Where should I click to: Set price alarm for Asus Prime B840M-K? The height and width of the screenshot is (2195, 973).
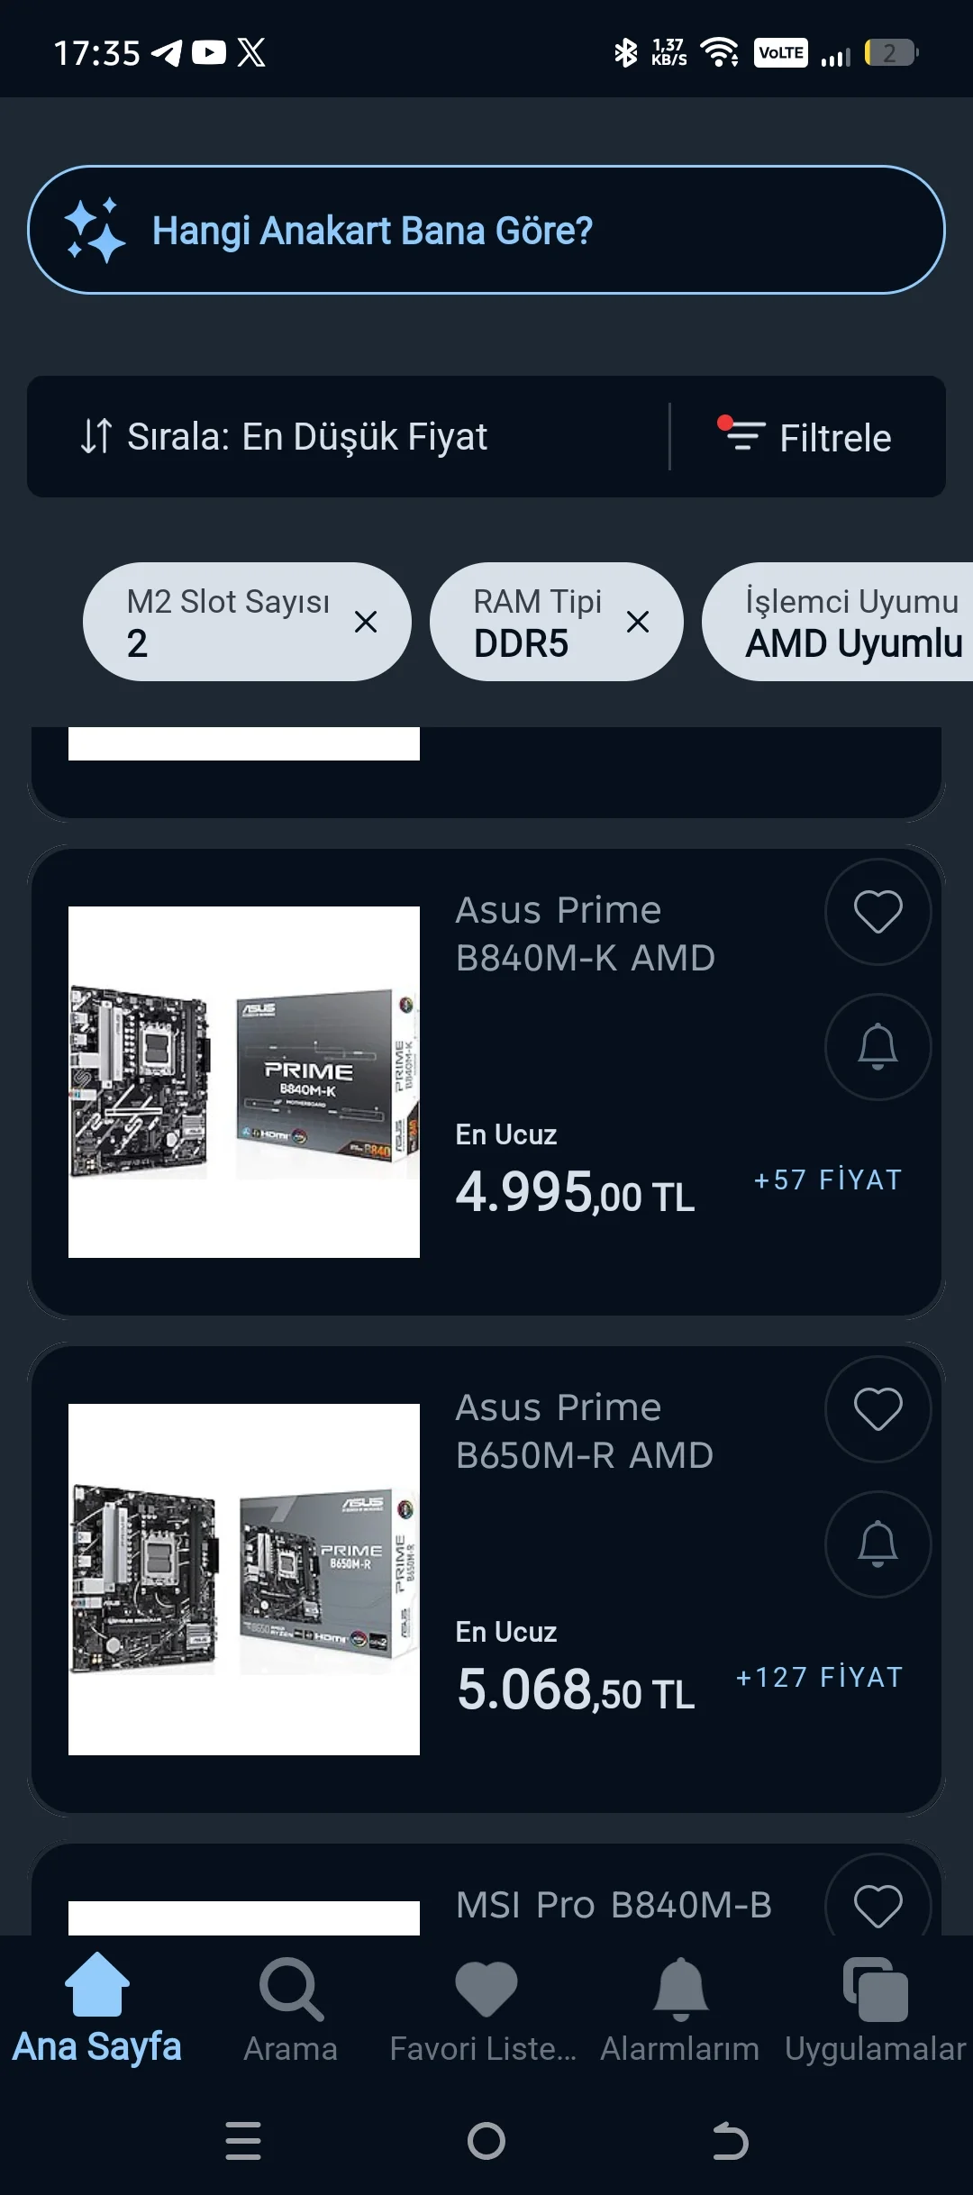click(x=878, y=1047)
